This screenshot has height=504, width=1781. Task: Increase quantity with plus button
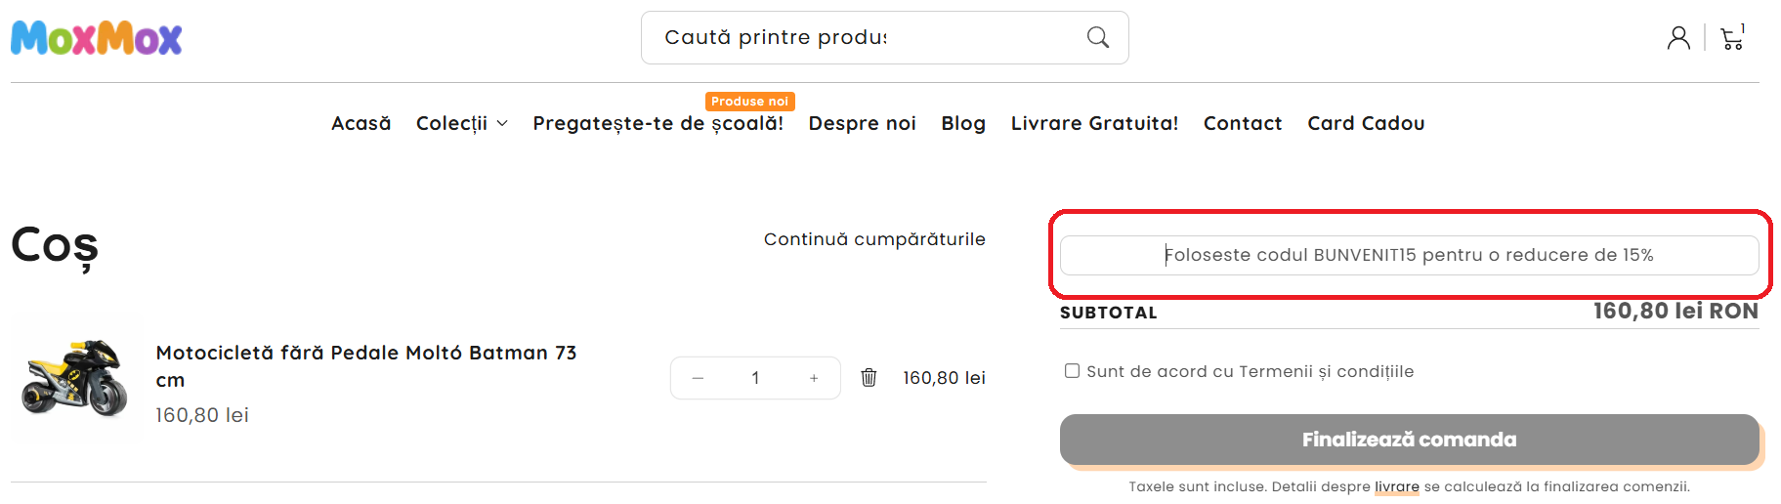[814, 378]
